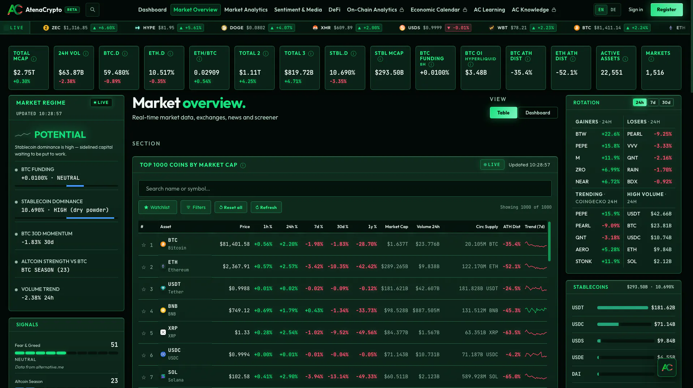
Task: Click the Register button
Action: (666, 10)
